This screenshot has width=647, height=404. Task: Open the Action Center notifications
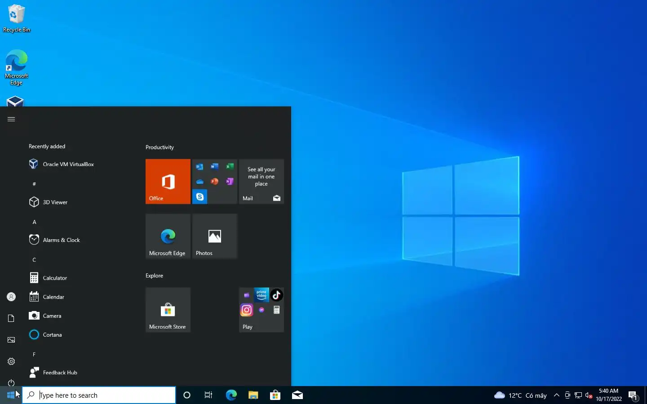click(633, 395)
